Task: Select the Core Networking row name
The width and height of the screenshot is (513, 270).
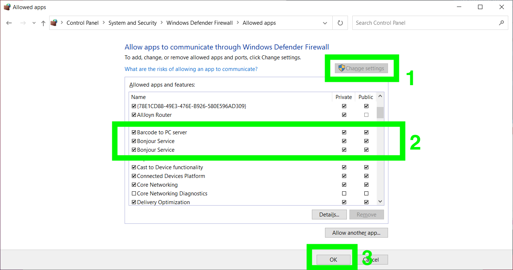Action: [157, 185]
